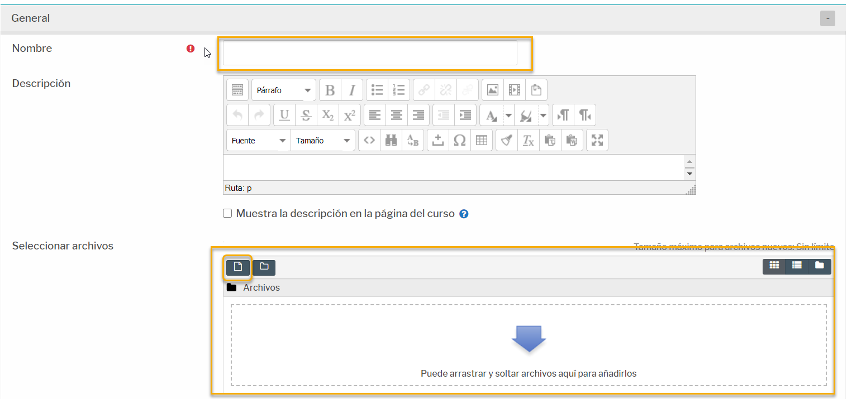The width and height of the screenshot is (847, 399).
Task: Open the text color picker arrow
Action: click(508, 116)
